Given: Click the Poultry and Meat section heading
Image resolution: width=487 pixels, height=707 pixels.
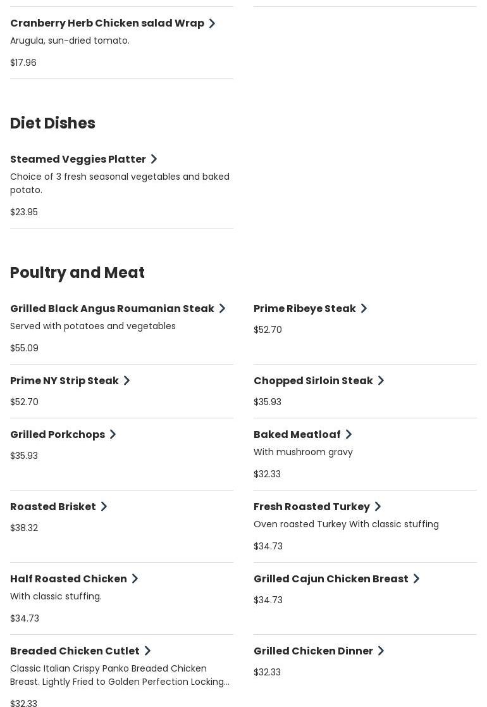Looking at the screenshot, I should click(77, 273).
